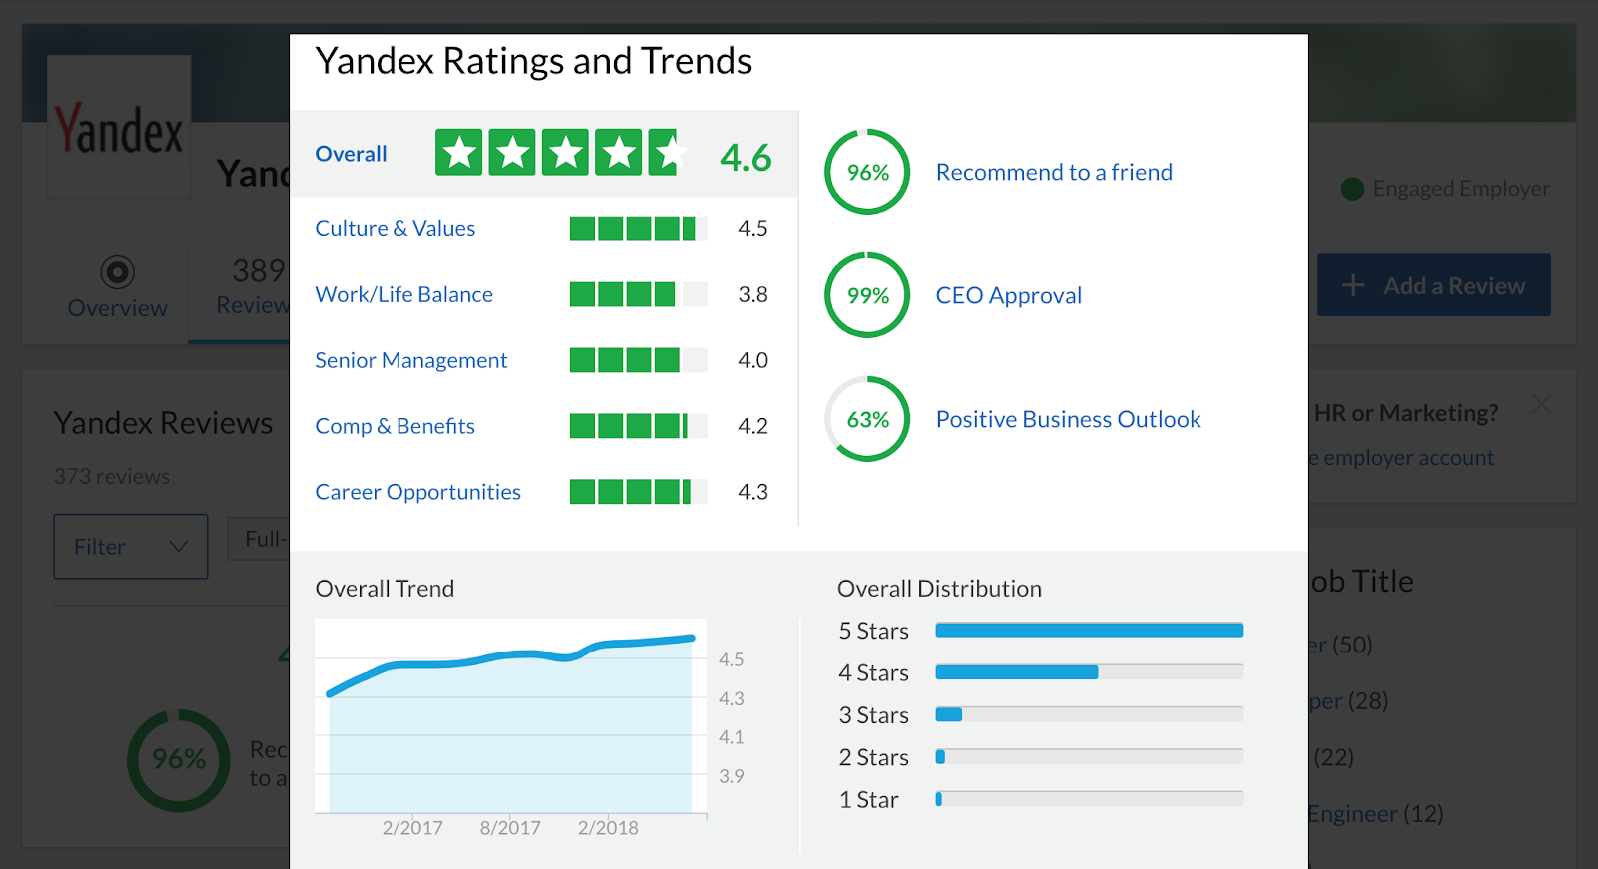Image resolution: width=1598 pixels, height=869 pixels.
Task: Open the Recommend to a friend link
Action: pyautogui.click(x=1054, y=172)
